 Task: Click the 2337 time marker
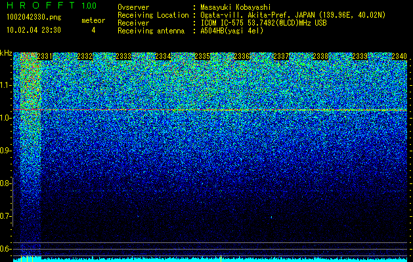[281, 56]
